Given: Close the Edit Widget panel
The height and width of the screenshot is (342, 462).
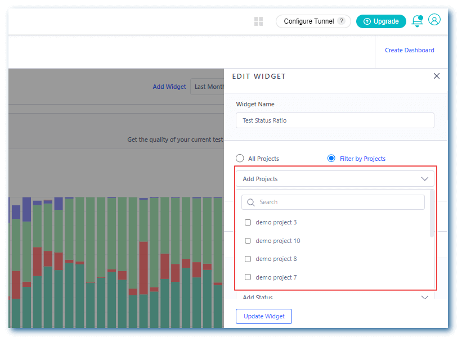Looking at the screenshot, I should point(437,76).
